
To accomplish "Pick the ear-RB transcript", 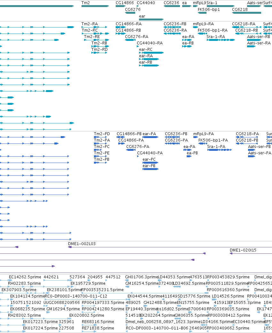I will point(149,66).
